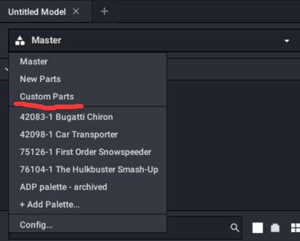Close the Untitled Model tab
This screenshot has height=241, width=300.
click(76, 11)
